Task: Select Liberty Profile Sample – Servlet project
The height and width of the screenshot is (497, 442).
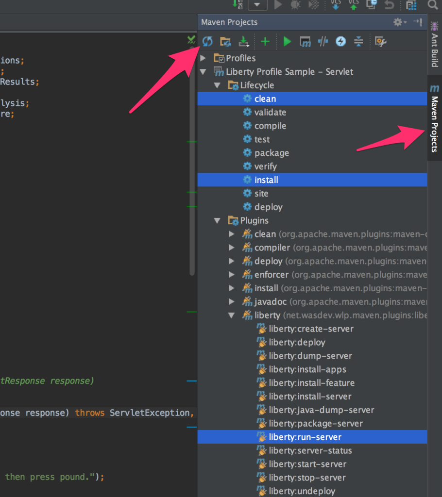Action: 289,72
